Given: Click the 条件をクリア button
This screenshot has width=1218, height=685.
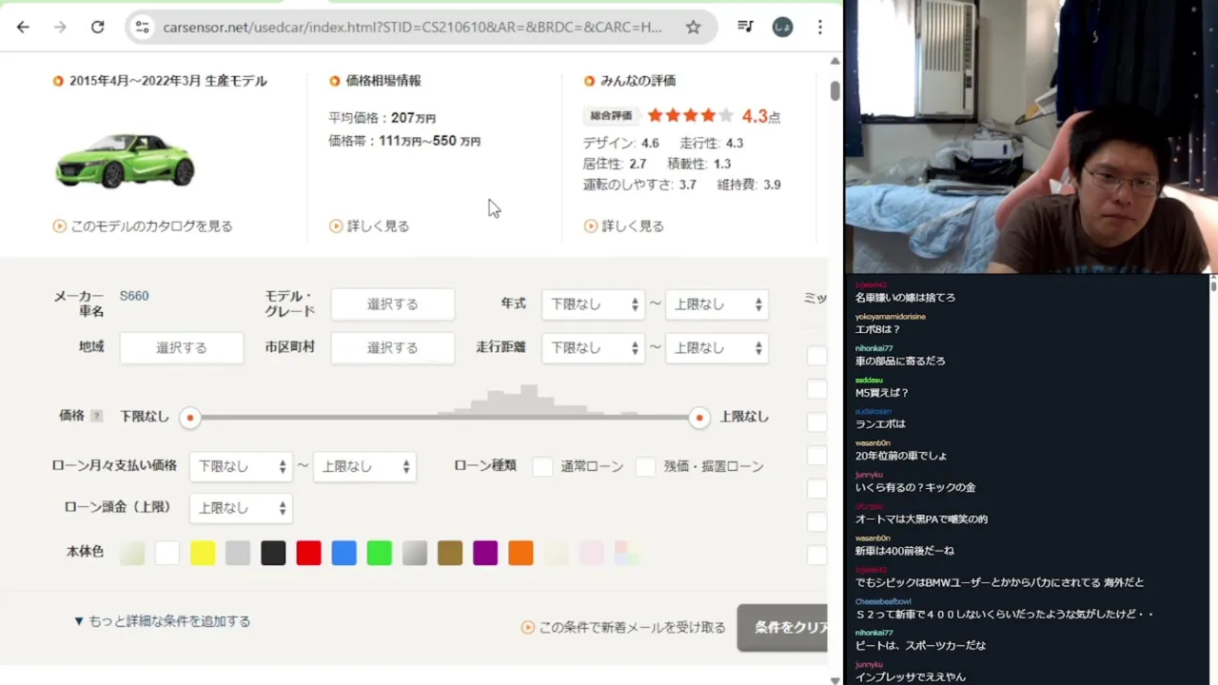Looking at the screenshot, I should tap(782, 628).
